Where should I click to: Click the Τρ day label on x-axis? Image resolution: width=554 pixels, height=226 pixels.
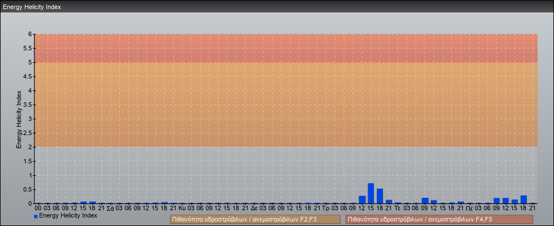pyautogui.click(x=326, y=208)
